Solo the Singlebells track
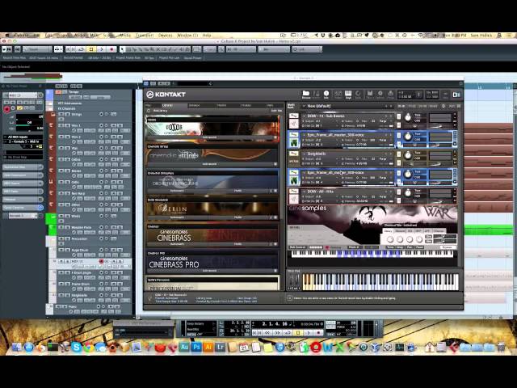 [x=67, y=295]
